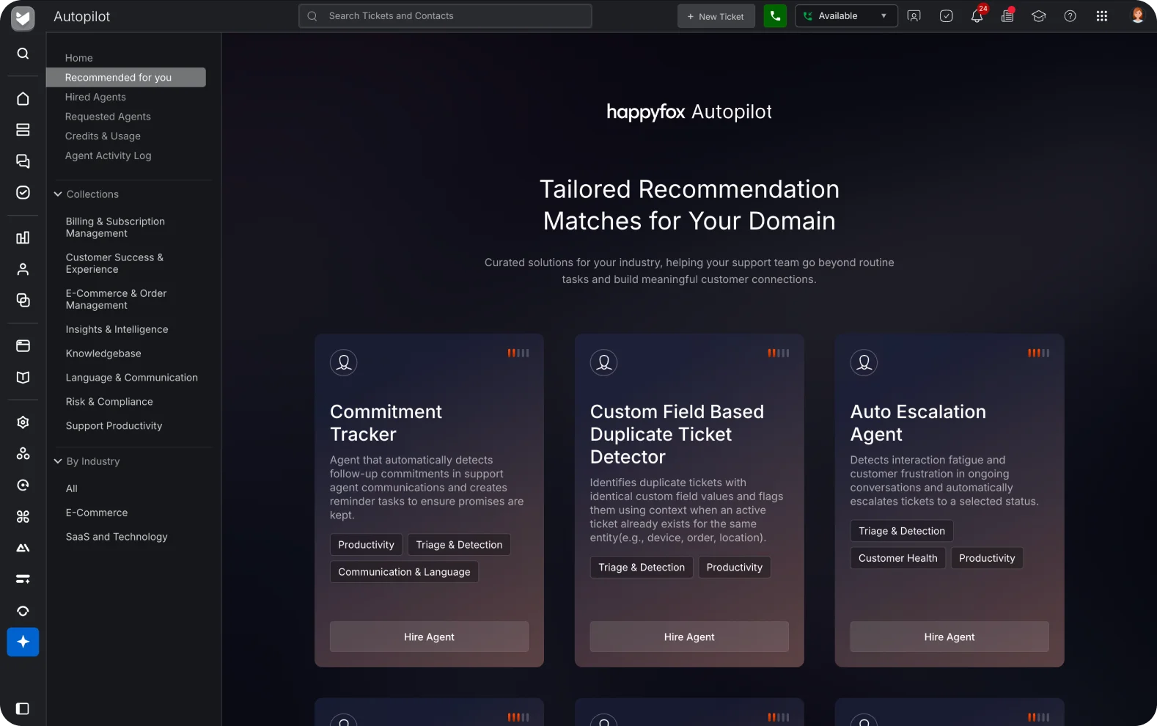Select the Recommended for you item
Screen dimensions: 1157x726
[x=126, y=77]
